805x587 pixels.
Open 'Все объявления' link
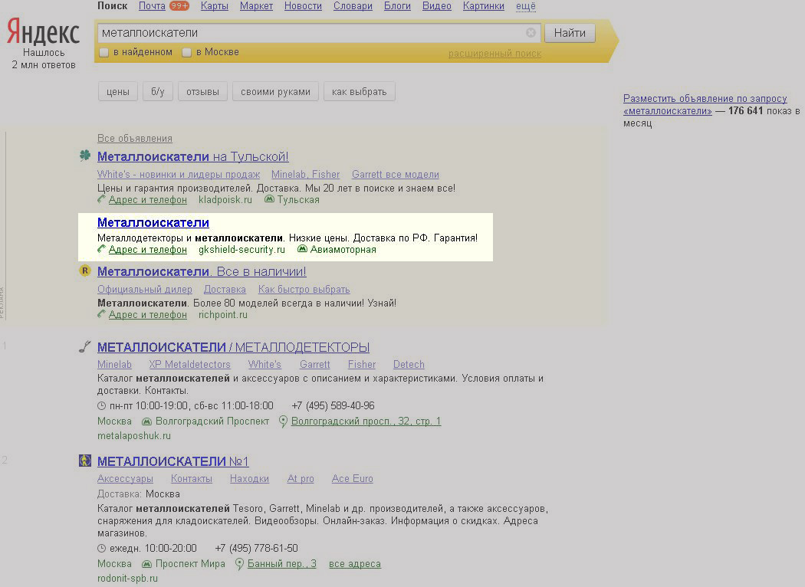[x=135, y=139]
